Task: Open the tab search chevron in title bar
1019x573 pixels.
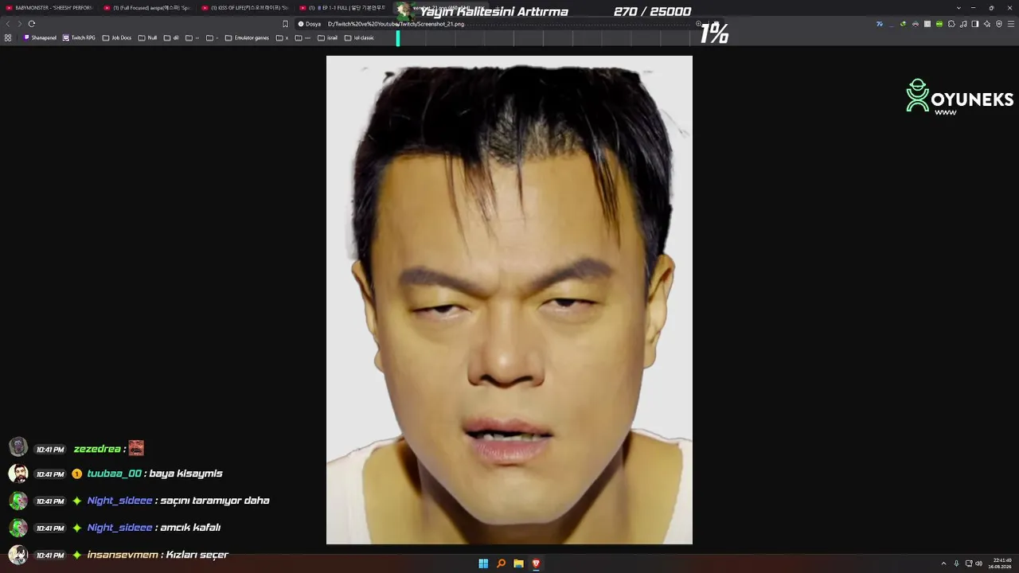Action: click(958, 8)
